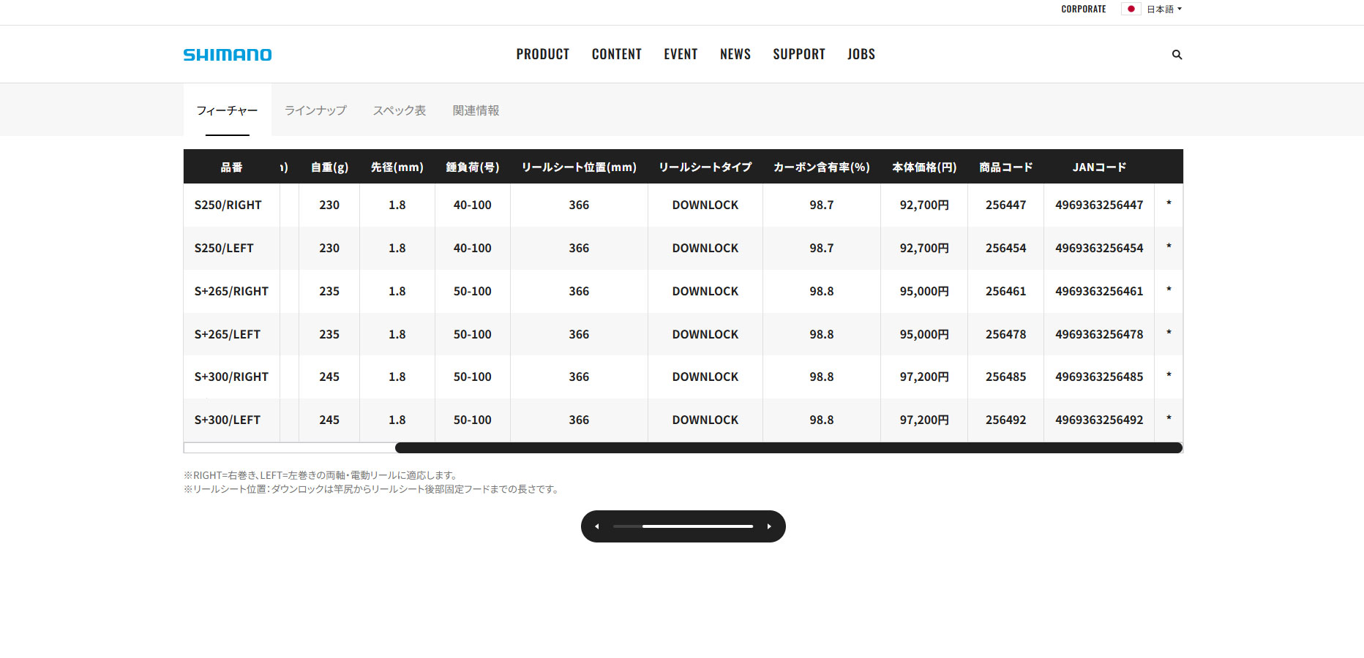
Task: Select the S250/RIGHT row label
Action: point(228,205)
